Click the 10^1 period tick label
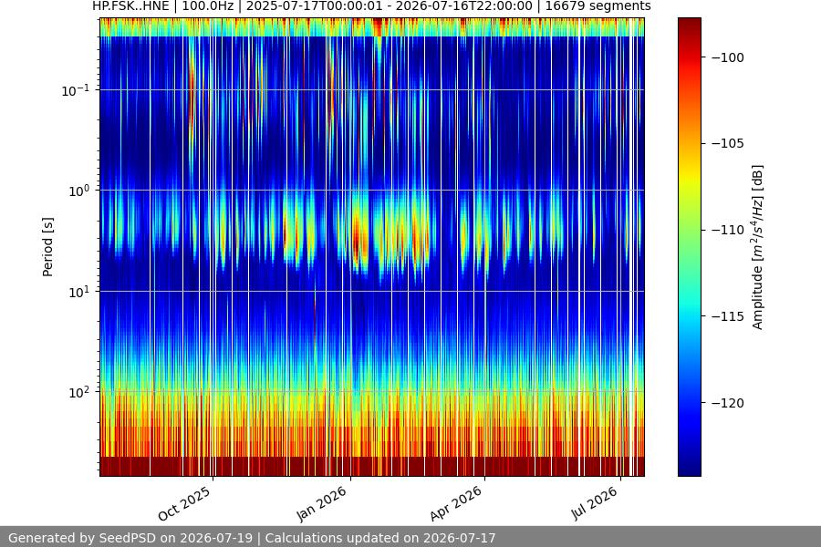This screenshot has height=547, width=821. pyautogui.click(x=79, y=292)
